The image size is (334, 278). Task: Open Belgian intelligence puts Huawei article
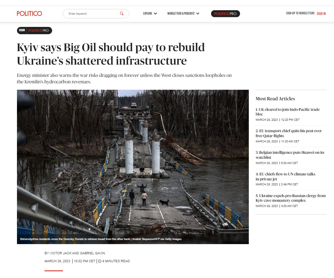click(290, 155)
